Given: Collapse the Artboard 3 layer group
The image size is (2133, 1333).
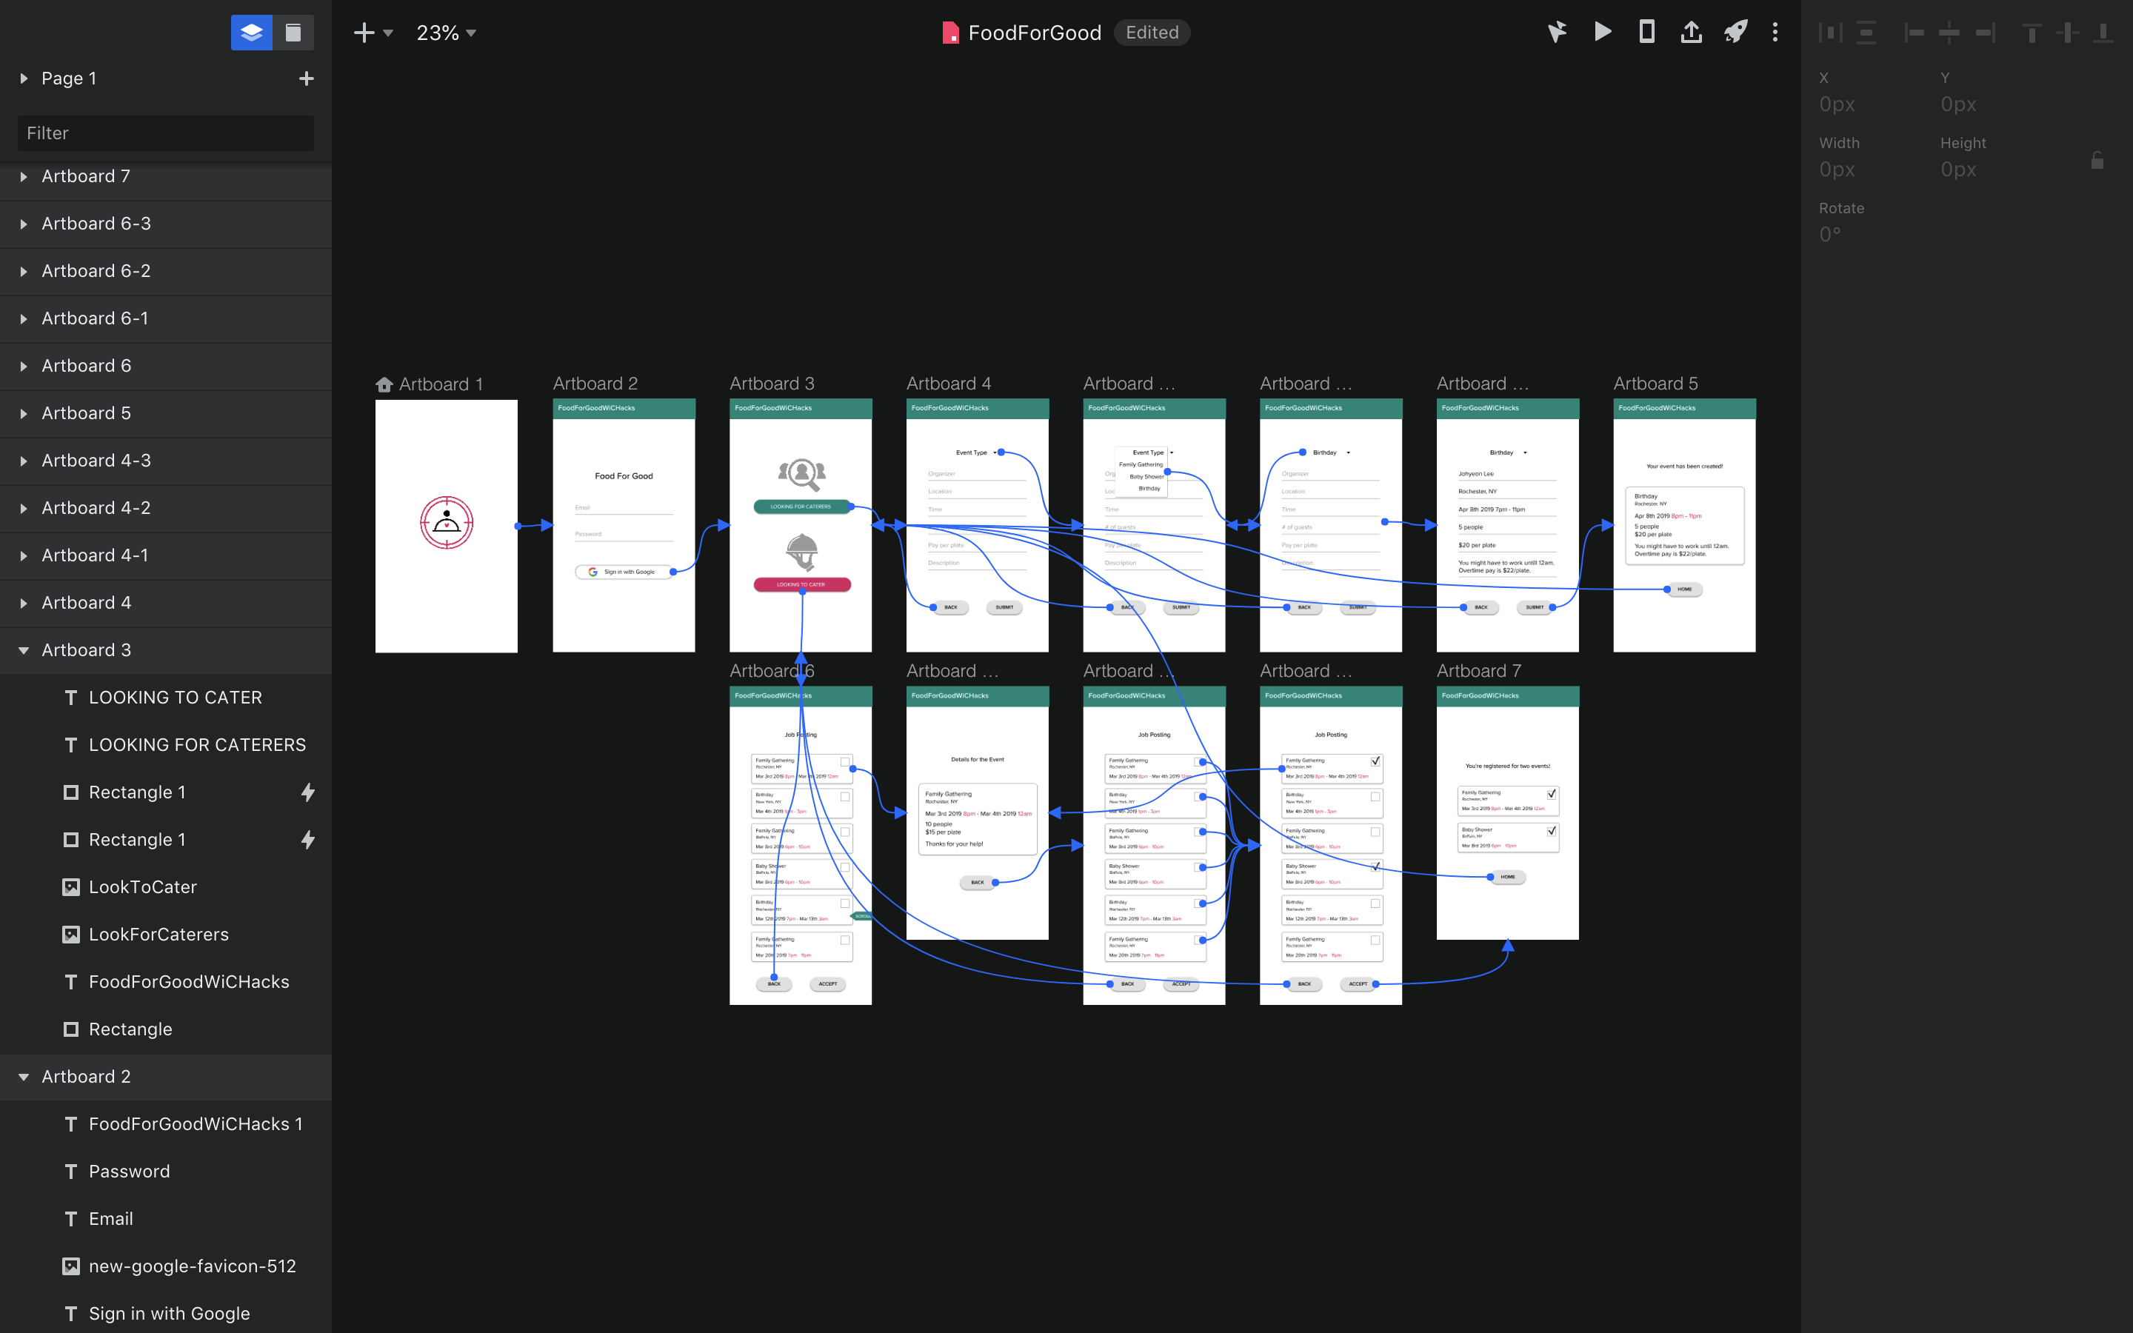Looking at the screenshot, I should click(x=24, y=651).
